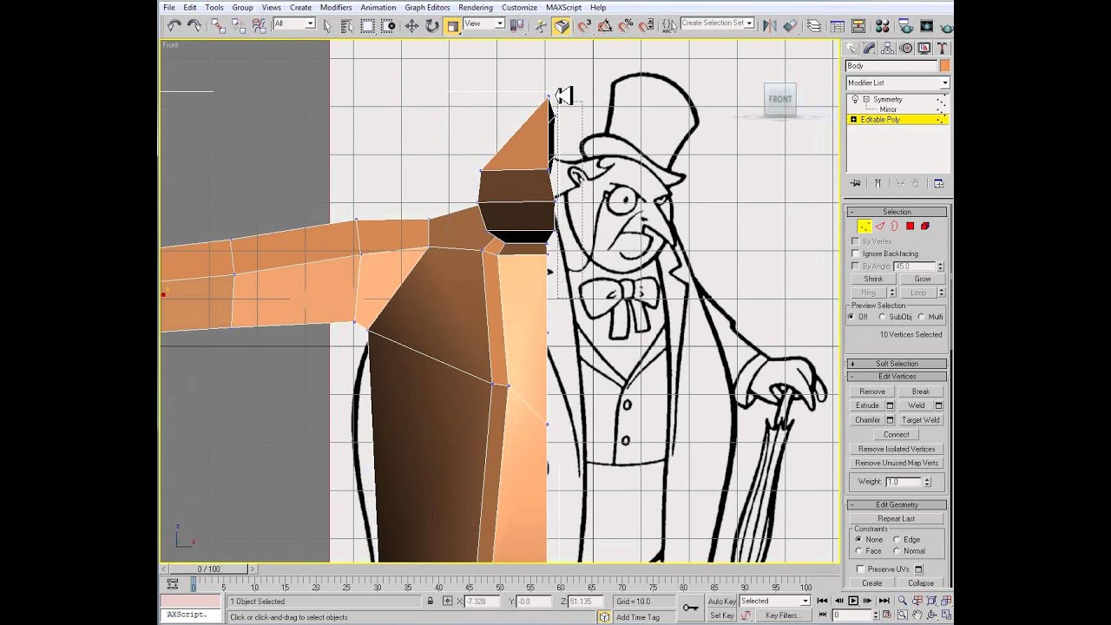Screen dimensions: 1111x625
Task: Open the Graph Editors menu
Action: pyautogui.click(x=427, y=7)
